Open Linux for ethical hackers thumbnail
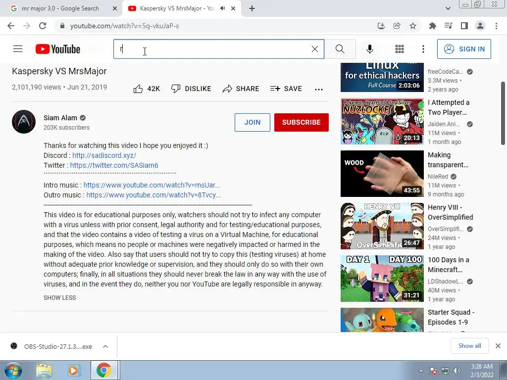507x380 pixels. (382, 78)
